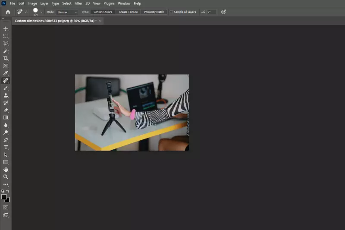
Task: Open the Layer menu
Action: (44, 3)
